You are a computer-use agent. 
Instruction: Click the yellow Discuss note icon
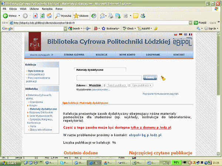[x=135, y=15]
